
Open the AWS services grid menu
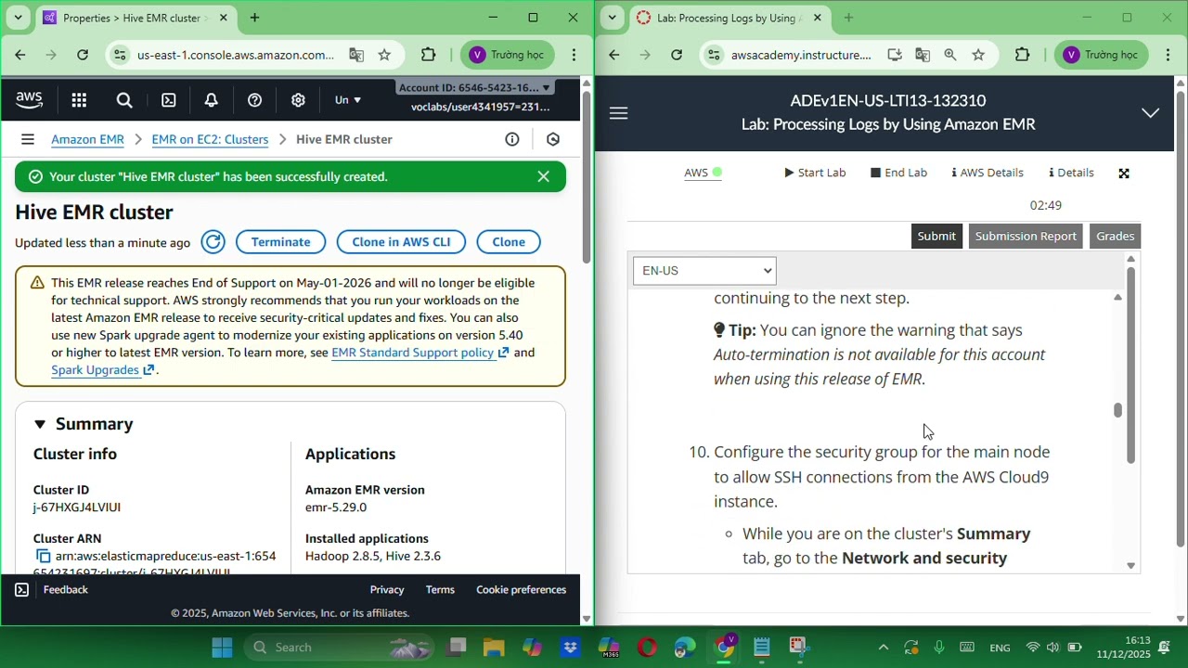coord(79,100)
